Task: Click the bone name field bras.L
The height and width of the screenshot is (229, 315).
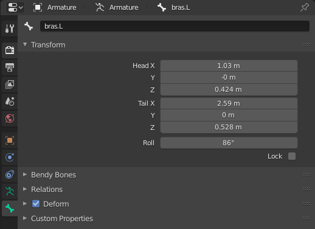Action: 175,26
